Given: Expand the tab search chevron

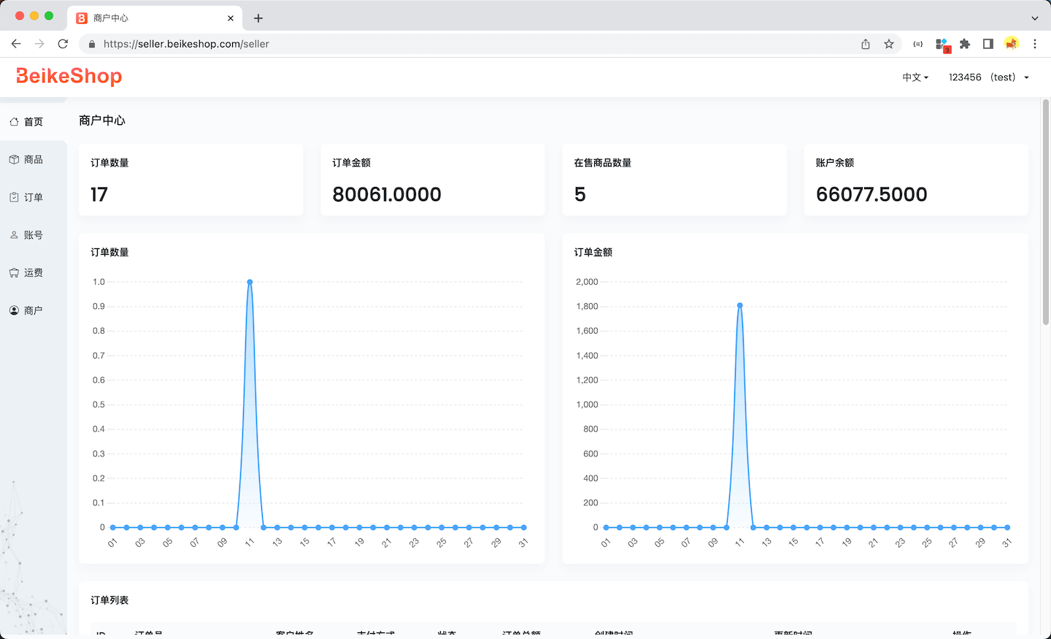Looking at the screenshot, I should click(x=1035, y=18).
